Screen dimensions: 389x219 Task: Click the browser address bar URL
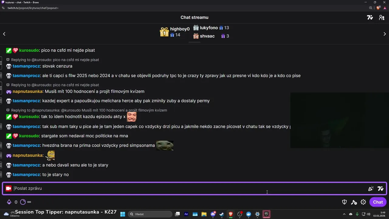coord(33,8)
